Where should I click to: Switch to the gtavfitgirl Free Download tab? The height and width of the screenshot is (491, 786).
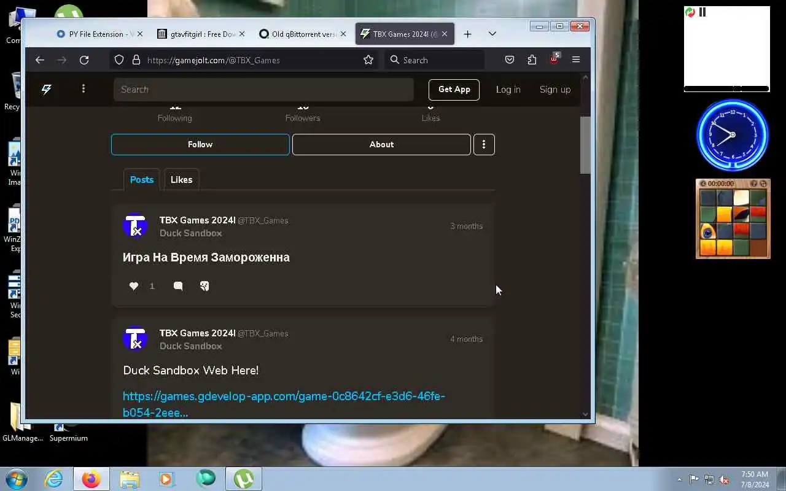pos(200,34)
